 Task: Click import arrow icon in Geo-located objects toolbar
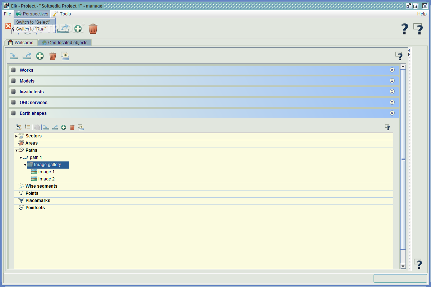click(14, 56)
